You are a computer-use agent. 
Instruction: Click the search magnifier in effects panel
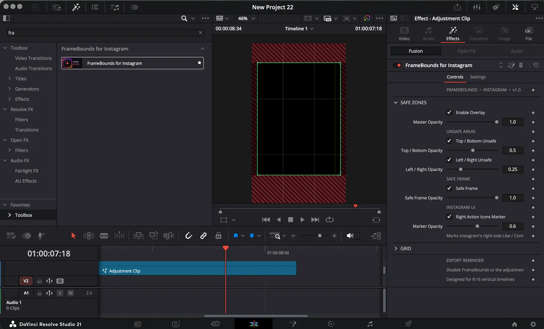[184, 18]
